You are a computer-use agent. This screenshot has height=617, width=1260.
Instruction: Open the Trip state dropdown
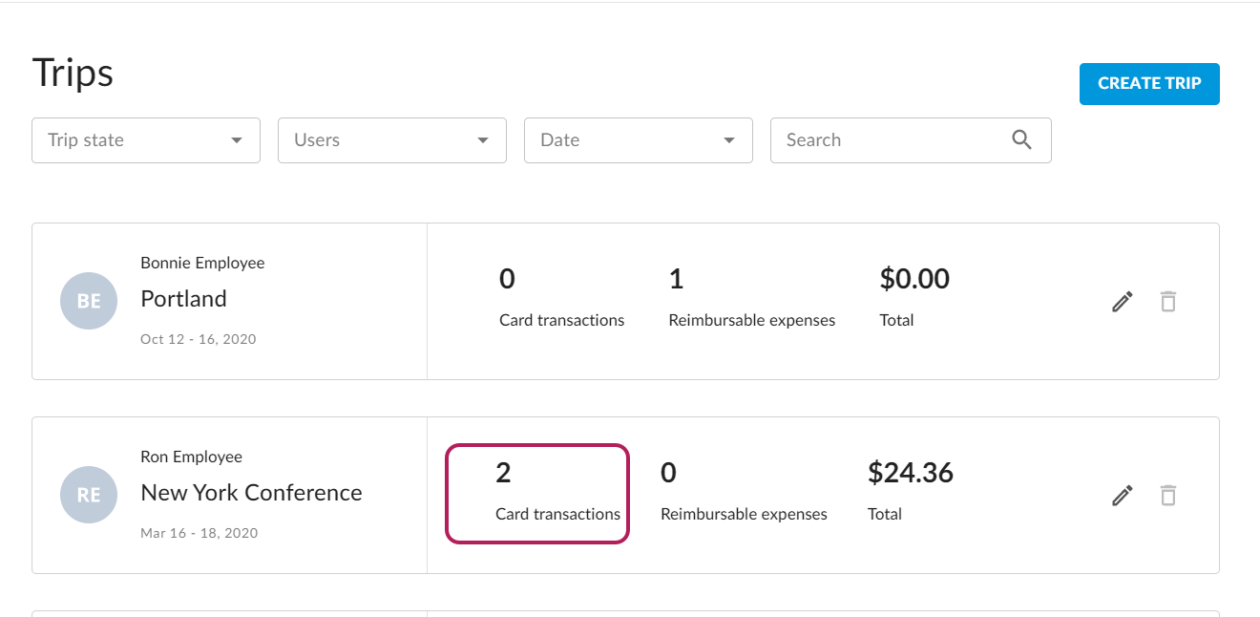click(x=146, y=140)
